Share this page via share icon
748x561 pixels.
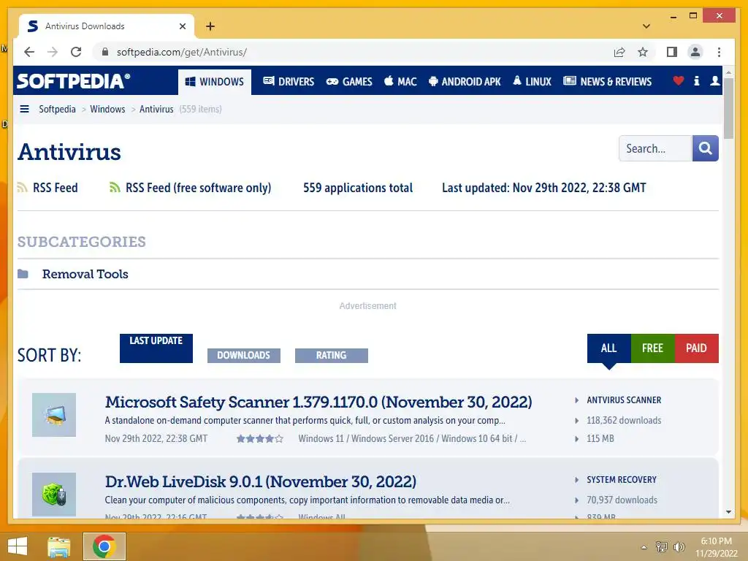point(619,52)
